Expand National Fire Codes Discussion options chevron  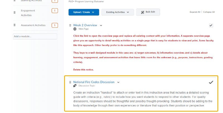pos(118,82)
